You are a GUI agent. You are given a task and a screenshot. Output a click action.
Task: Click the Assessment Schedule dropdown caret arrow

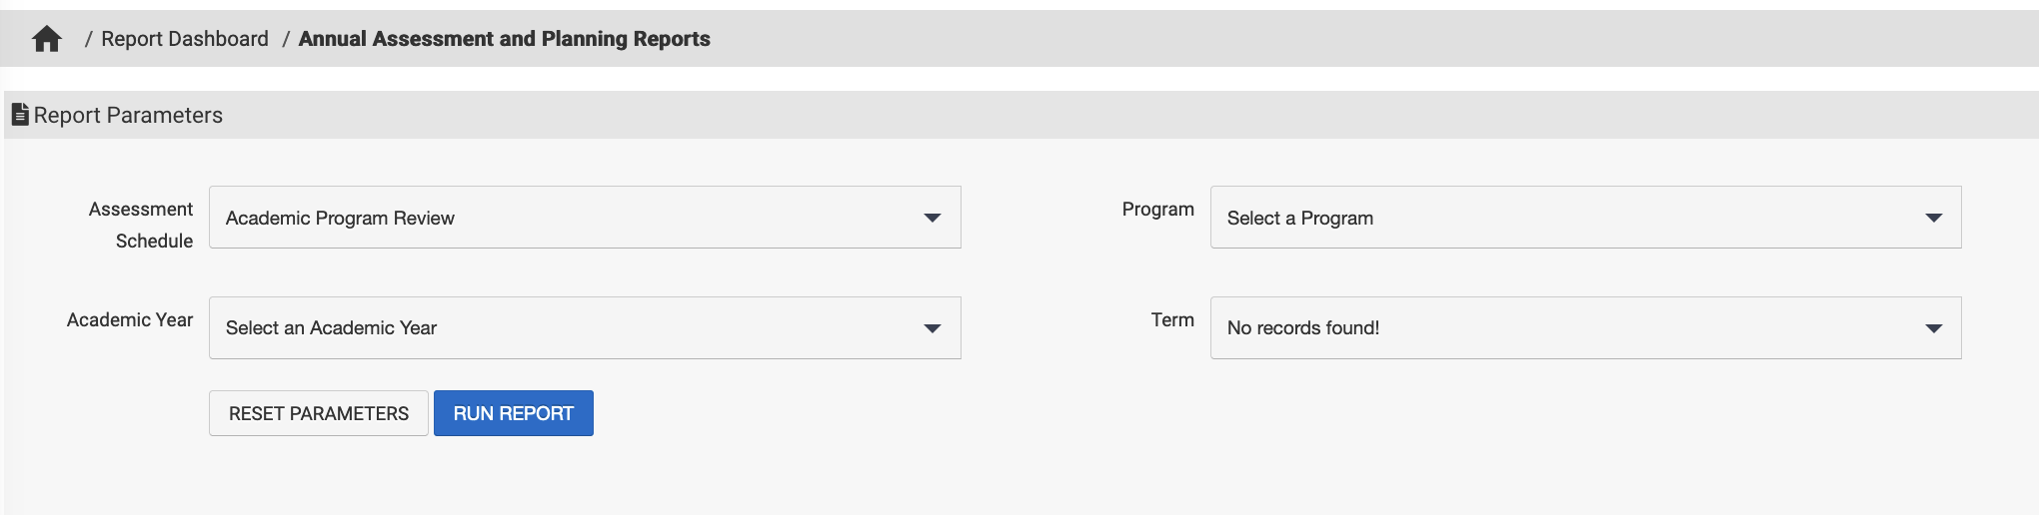[932, 218]
